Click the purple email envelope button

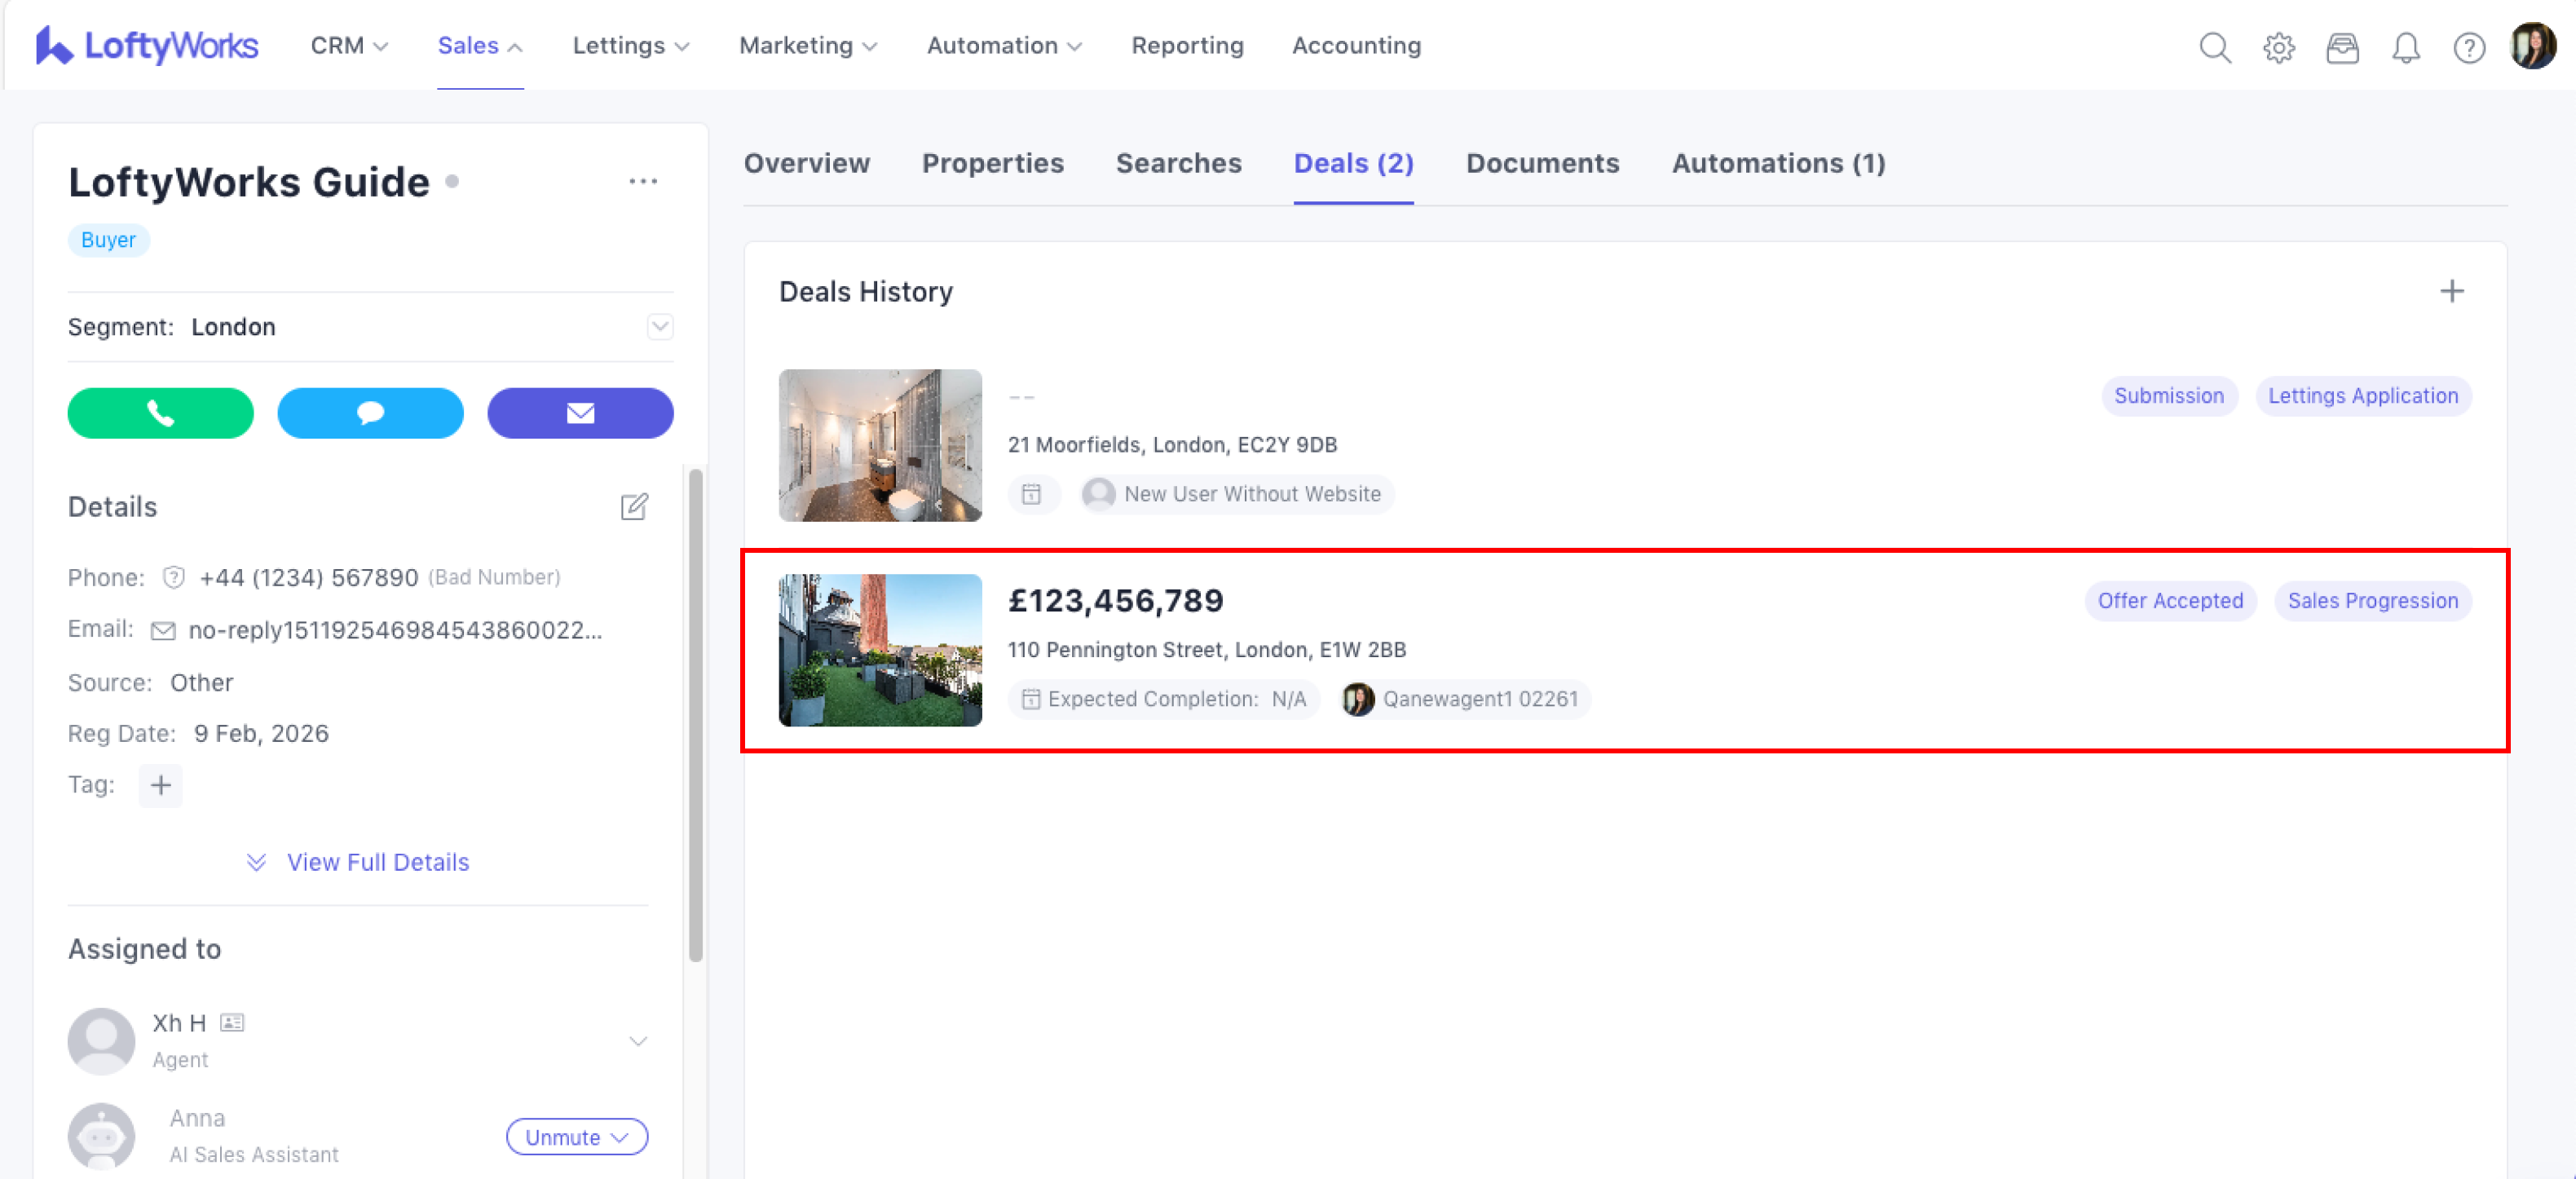(580, 413)
